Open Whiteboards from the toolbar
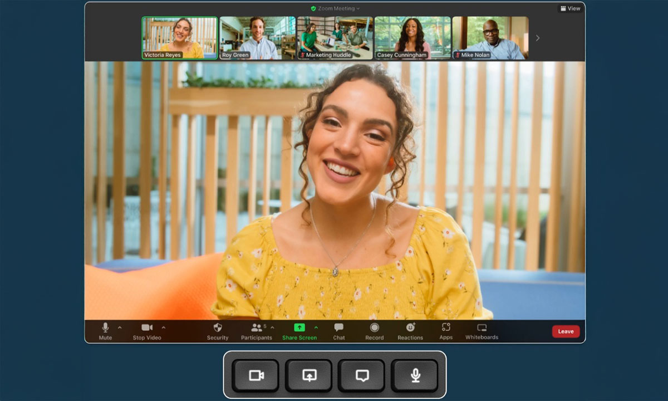The height and width of the screenshot is (401, 668). tap(482, 328)
